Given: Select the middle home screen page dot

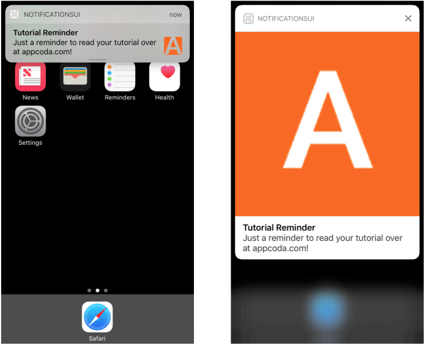Looking at the screenshot, I should point(97,290).
